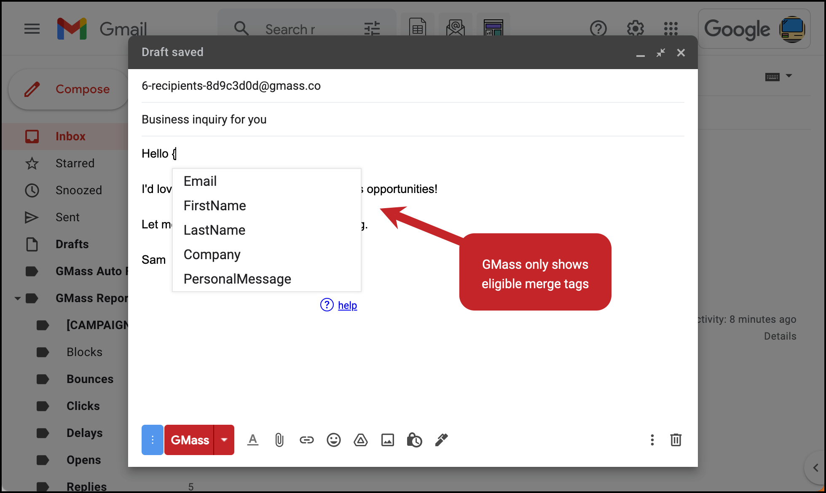Click the red GMass send button
The image size is (826, 493).
tap(189, 440)
